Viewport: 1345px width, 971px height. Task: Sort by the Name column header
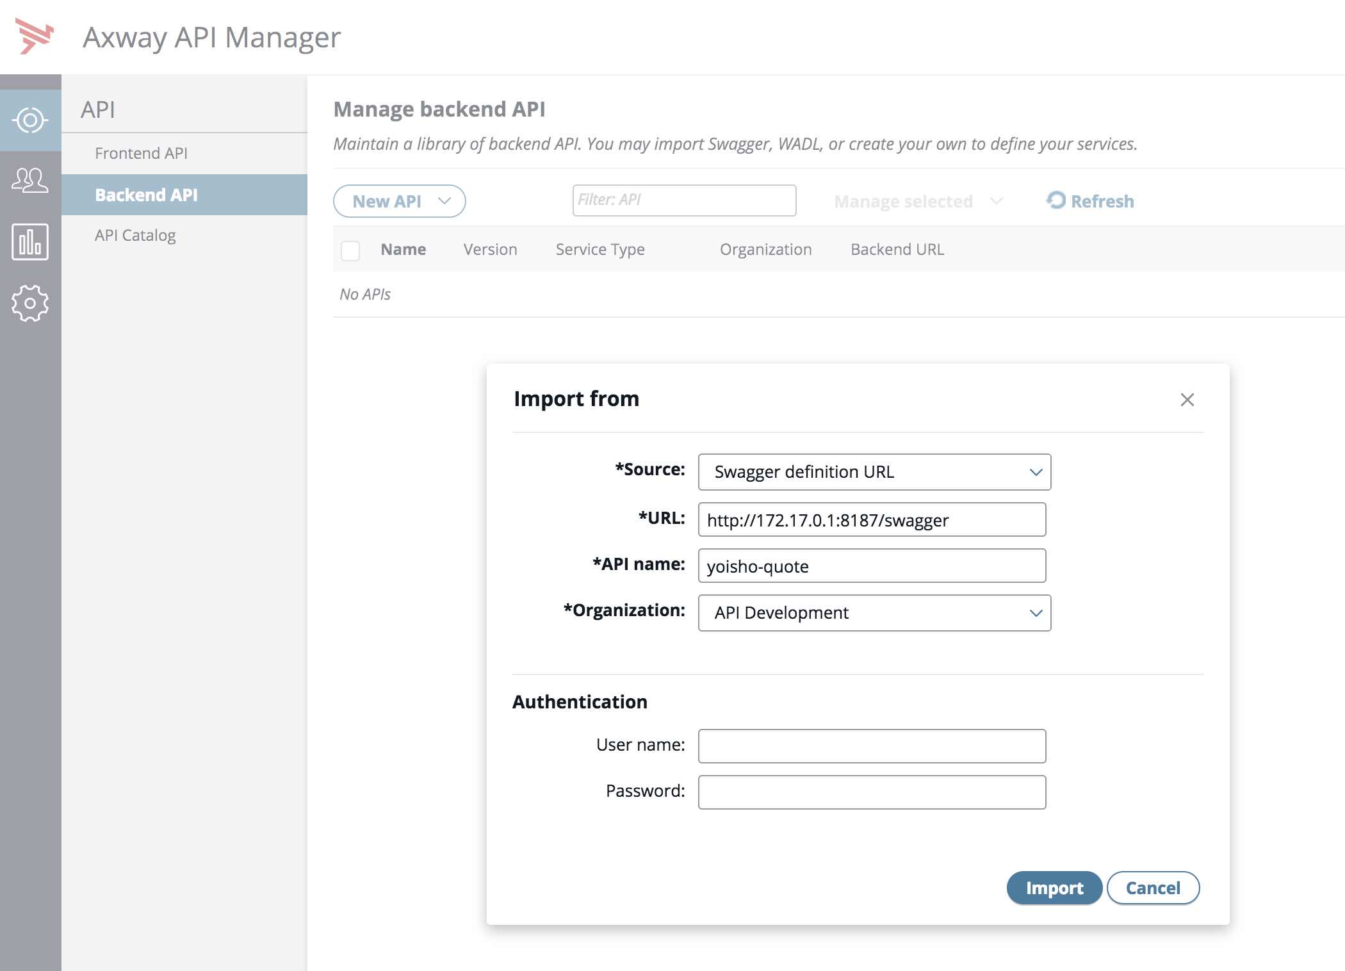[x=403, y=249]
